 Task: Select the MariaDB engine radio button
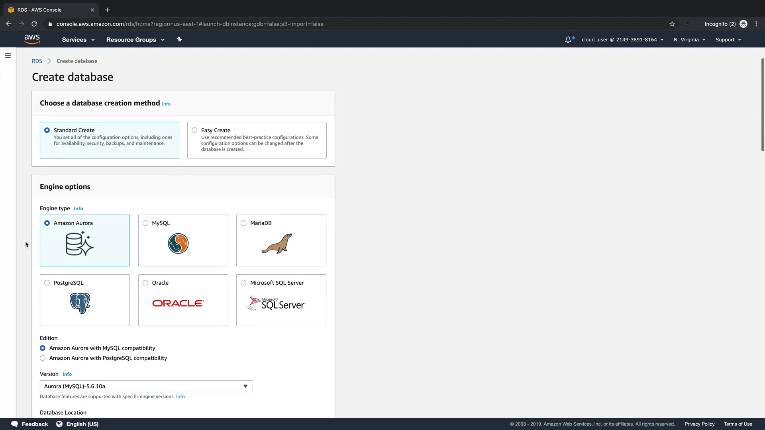(x=243, y=223)
